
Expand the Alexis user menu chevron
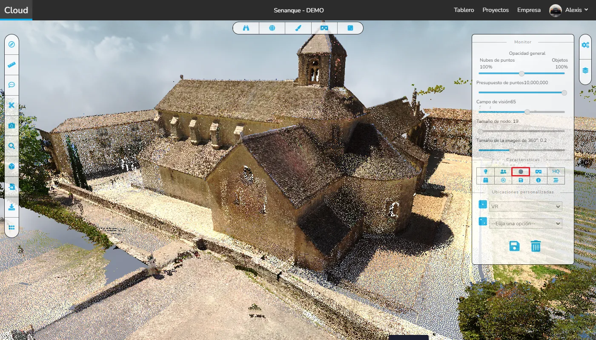(x=587, y=10)
